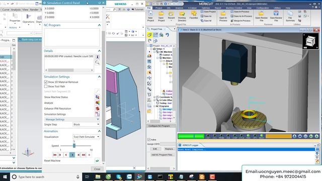The image size is (322, 181).
Task: Expand the Coordinate Systems tree node
Action: [x=154, y=97]
